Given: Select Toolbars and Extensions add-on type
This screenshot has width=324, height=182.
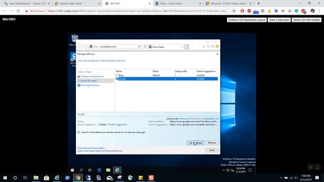Looking at the screenshot, I should click(x=92, y=76).
